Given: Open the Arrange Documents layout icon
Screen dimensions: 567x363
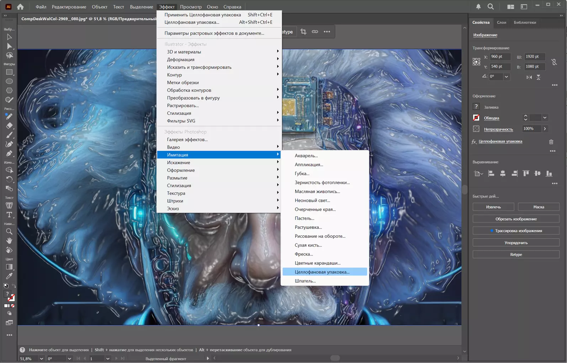Looking at the screenshot, I should pyautogui.click(x=510, y=7).
